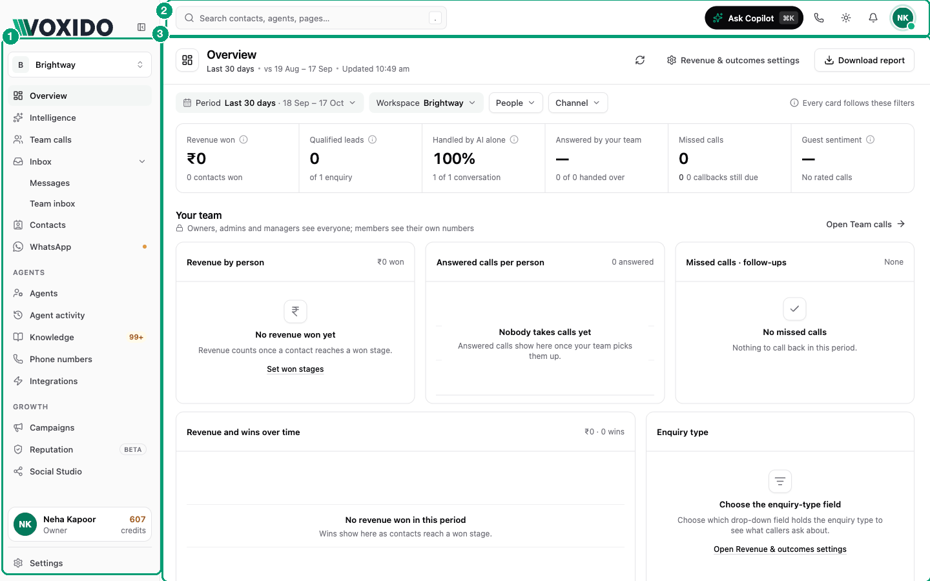Click the Set won stages link
The width and height of the screenshot is (930, 581).
coord(295,369)
